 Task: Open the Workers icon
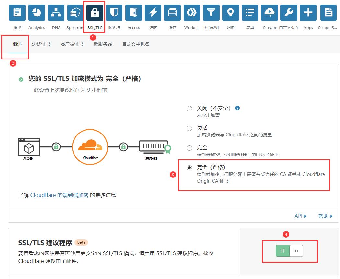click(x=192, y=13)
